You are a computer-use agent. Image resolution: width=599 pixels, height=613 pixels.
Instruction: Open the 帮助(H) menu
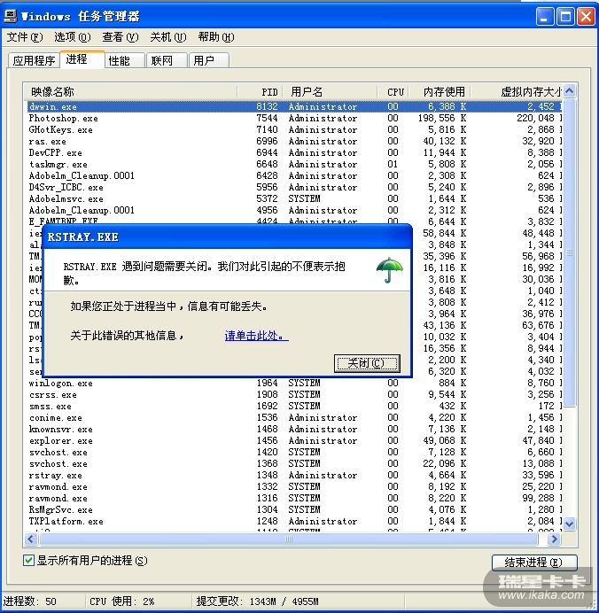pos(216,37)
